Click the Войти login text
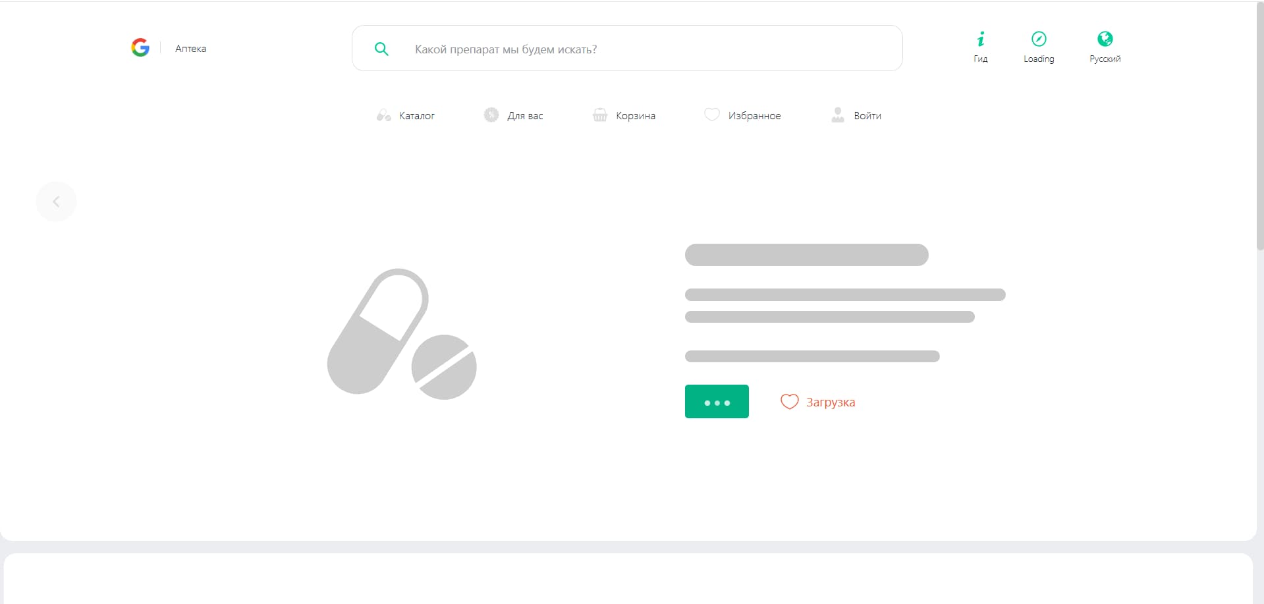The image size is (1264, 604). (867, 116)
